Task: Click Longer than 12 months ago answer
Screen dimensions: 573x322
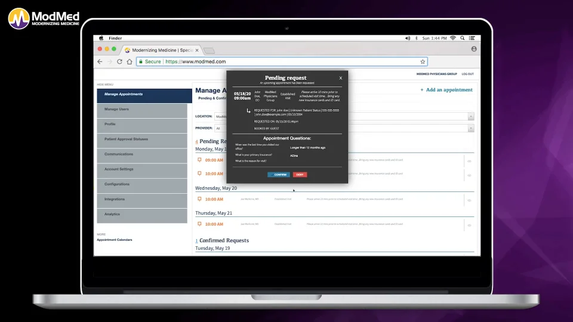Action: [308, 148]
